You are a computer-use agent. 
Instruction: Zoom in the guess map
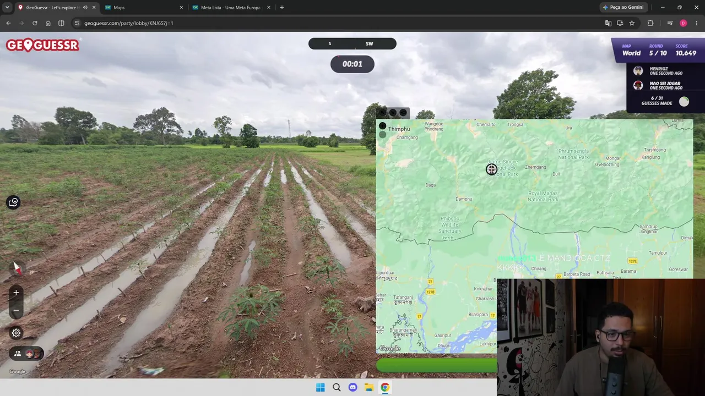(382, 126)
